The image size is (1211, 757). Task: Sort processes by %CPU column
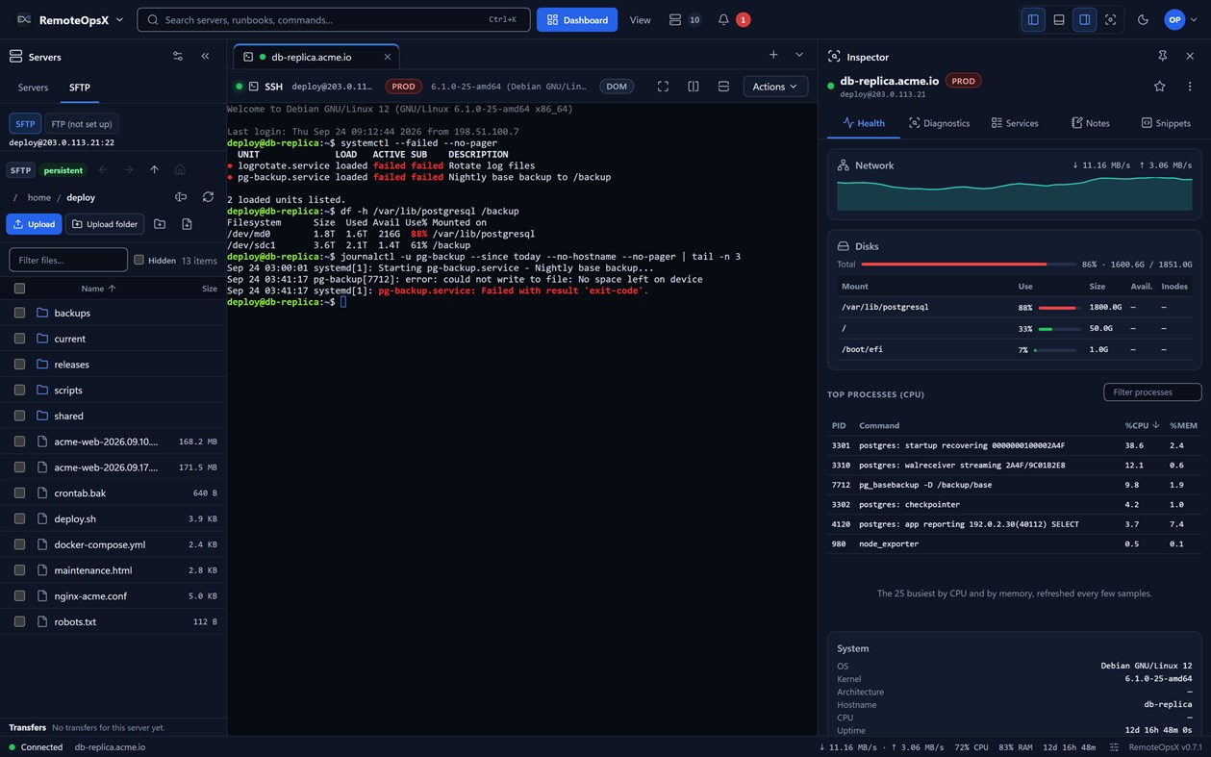pos(1142,425)
